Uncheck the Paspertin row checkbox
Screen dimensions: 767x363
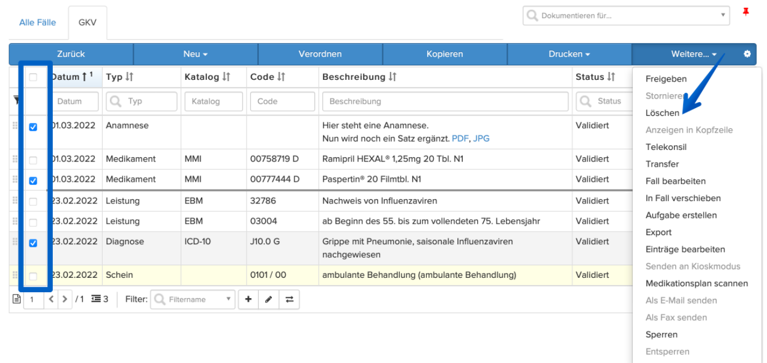33,180
